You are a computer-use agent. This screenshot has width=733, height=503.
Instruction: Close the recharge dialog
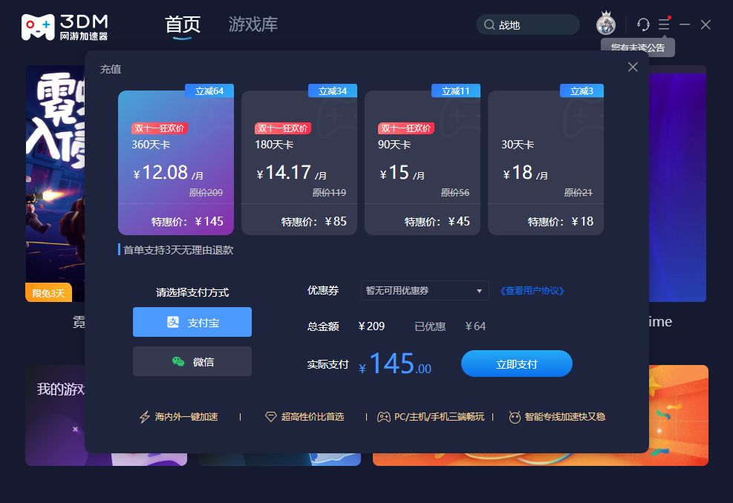tap(633, 67)
